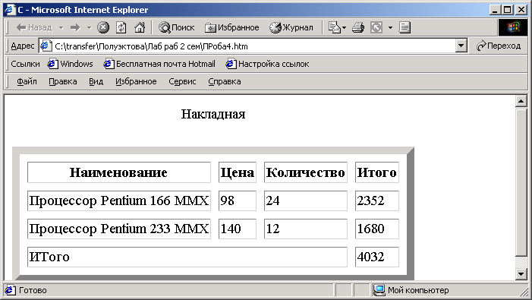Click the Мой компьютер zone indicator
The height and width of the screenshot is (300, 532).
411,290
